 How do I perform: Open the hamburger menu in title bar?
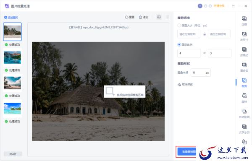click(x=233, y=6)
